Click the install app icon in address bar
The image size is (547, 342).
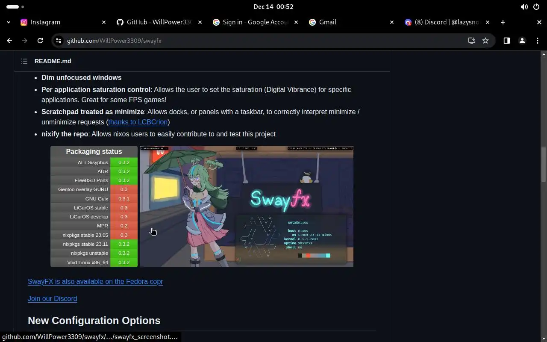[x=472, y=41]
